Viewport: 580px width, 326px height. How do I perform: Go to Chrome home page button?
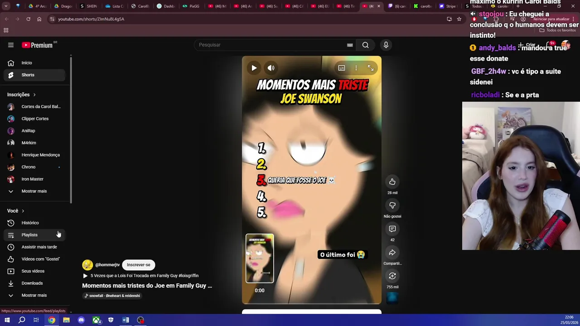tap(39, 19)
